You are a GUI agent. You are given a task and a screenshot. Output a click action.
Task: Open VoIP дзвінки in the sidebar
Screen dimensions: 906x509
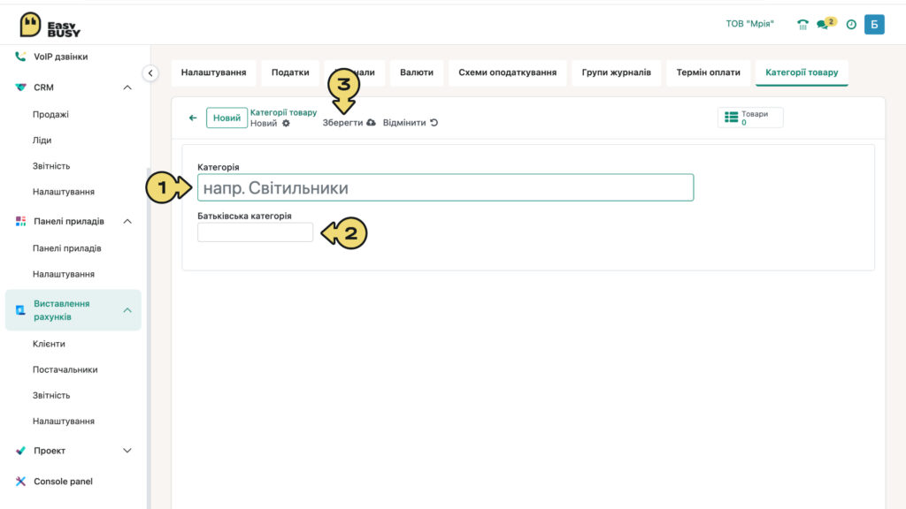[x=61, y=57]
